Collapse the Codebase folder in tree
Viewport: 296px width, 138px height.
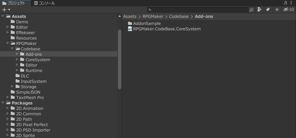[12, 49]
